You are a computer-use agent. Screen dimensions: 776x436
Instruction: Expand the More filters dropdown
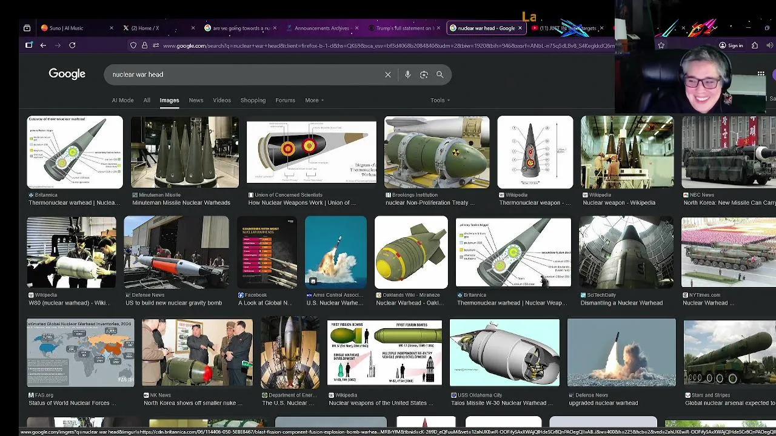click(x=314, y=101)
